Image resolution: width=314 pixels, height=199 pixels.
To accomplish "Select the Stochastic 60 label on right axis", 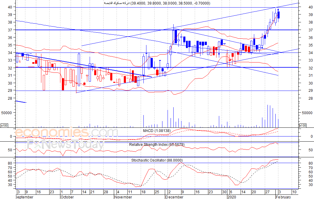I will [311, 172].
